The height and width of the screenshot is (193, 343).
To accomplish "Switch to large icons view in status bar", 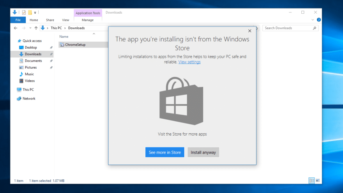I will click(318, 181).
